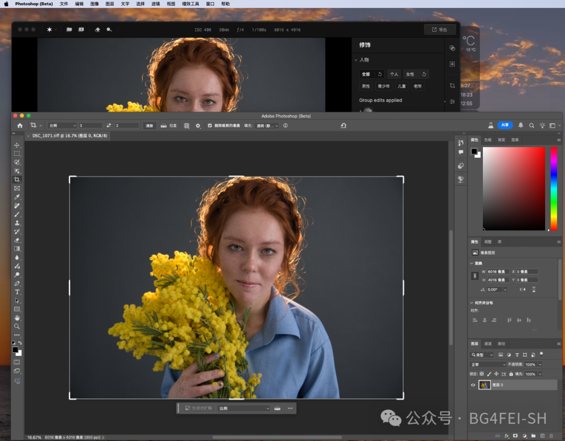565x441 pixels.
Task: Toggle lock all padlock icon
Action: tap(511, 374)
